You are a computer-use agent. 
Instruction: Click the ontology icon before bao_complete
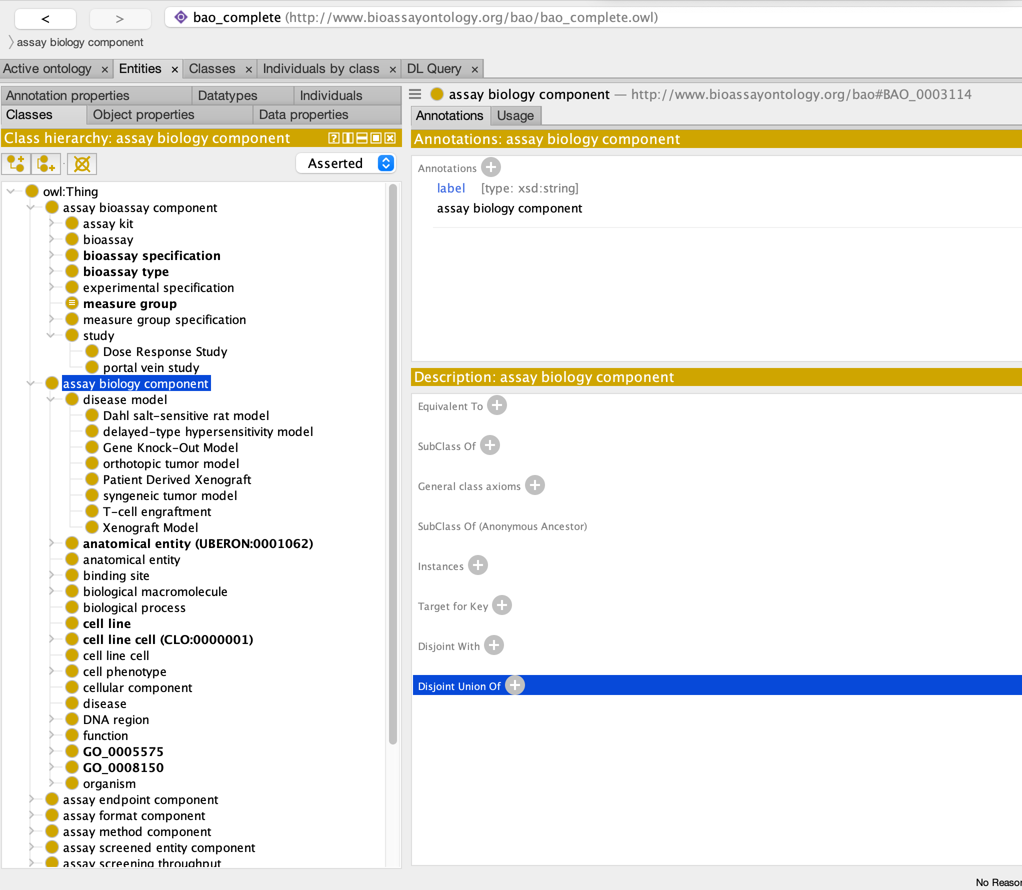point(181,17)
